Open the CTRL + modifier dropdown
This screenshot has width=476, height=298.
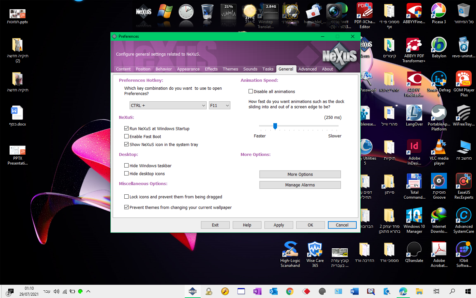168,105
